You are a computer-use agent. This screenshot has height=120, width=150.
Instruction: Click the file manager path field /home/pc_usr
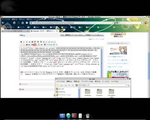[102, 85]
